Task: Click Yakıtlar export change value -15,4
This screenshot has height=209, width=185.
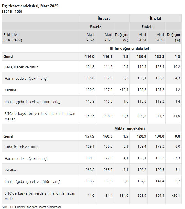Action: coord(124,90)
